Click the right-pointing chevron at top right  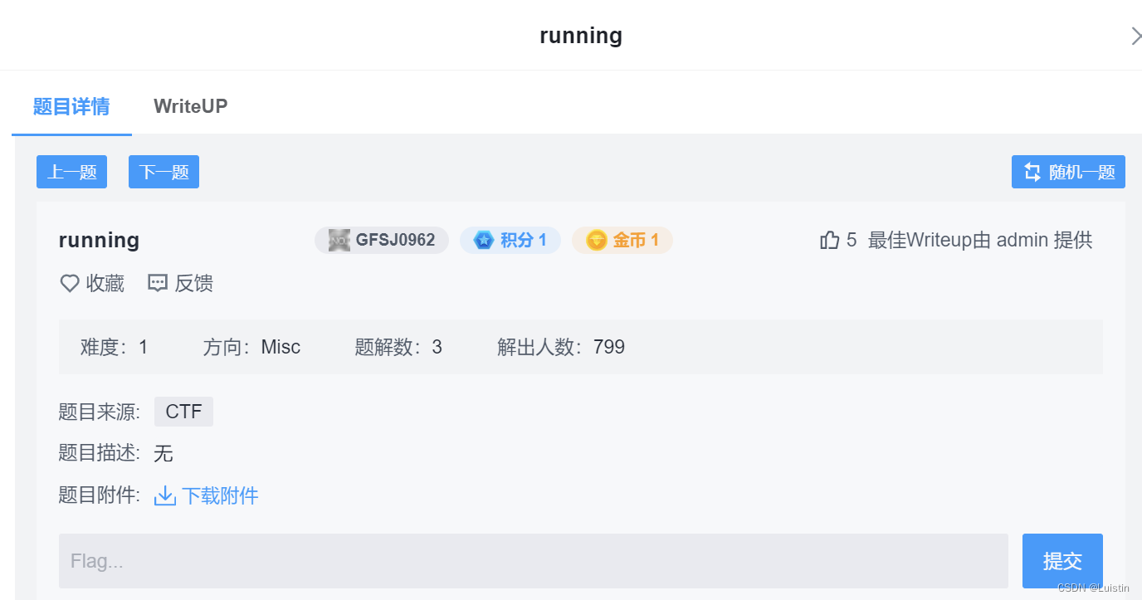click(1136, 36)
